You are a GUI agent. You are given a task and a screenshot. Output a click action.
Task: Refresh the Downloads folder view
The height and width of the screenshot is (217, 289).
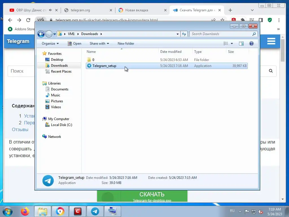(x=184, y=34)
